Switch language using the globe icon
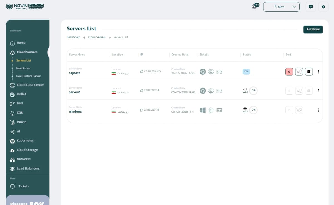 point(254,7)
